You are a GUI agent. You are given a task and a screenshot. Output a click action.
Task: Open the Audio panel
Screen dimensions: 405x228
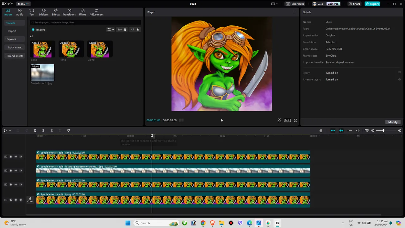click(20, 12)
